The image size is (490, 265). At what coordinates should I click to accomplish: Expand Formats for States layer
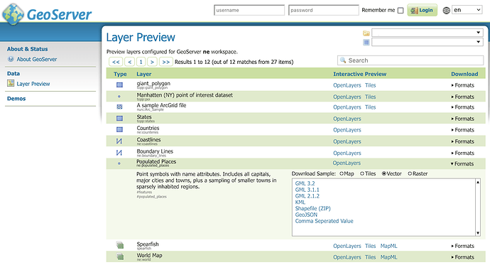(x=463, y=119)
